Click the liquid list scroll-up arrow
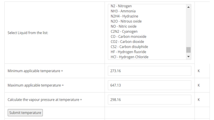 [x=189, y=7]
